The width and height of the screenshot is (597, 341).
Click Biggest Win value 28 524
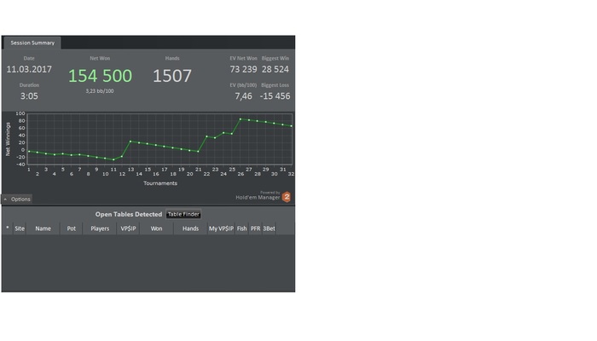pyautogui.click(x=275, y=69)
